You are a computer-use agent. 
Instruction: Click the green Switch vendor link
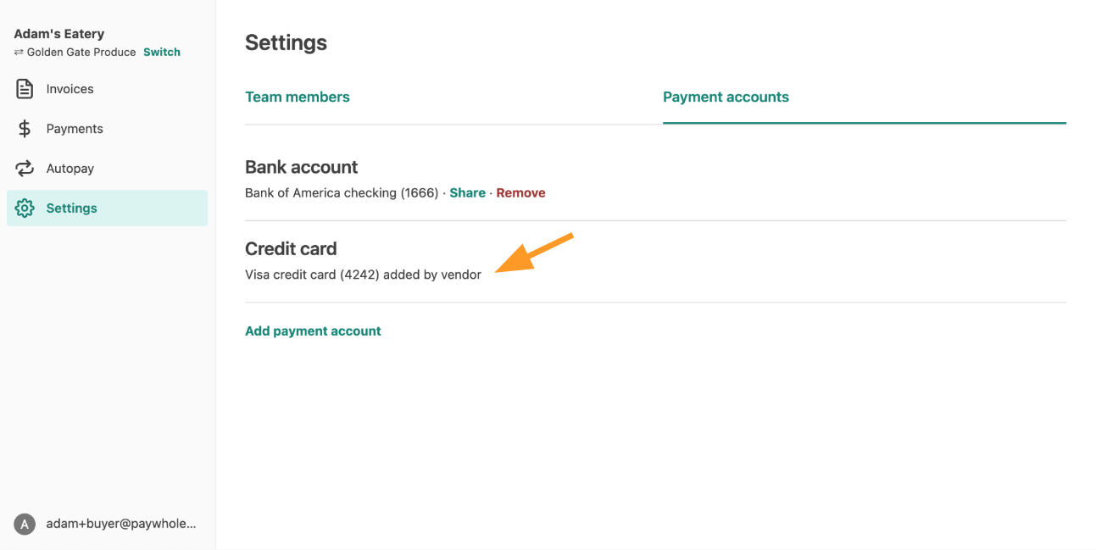(x=162, y=53)
